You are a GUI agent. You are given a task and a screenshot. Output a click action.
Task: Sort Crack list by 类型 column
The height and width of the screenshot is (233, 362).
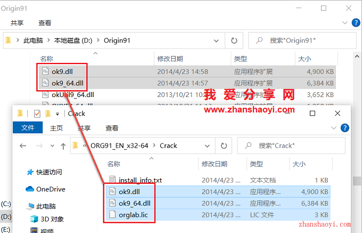(x=256, y=164)
